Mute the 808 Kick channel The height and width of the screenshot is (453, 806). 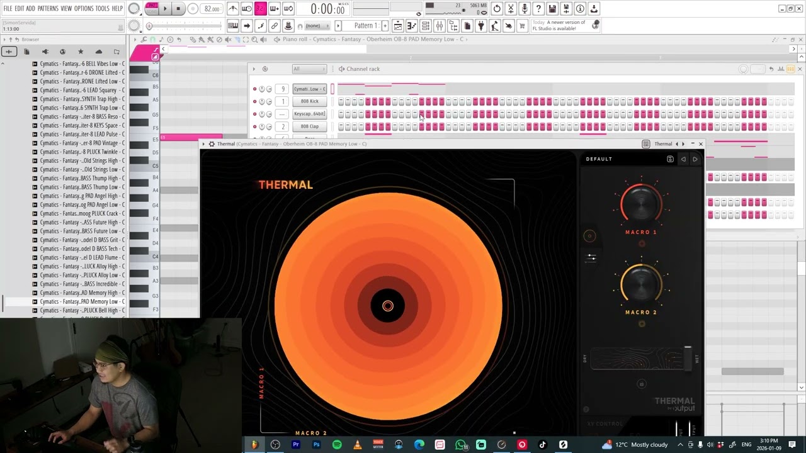click(254, 101)
